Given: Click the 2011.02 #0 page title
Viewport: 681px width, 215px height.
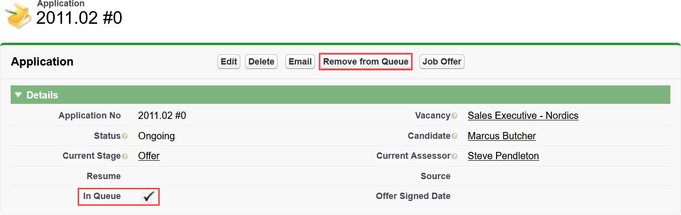Looking at the screenshot, I should click(x=79, y=18).
